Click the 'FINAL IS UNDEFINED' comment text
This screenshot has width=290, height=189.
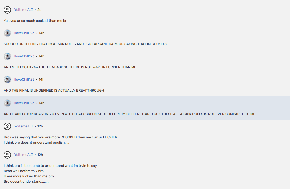[54, 91]
